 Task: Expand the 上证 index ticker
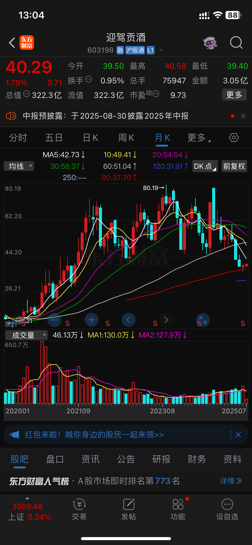pos(27,498)
